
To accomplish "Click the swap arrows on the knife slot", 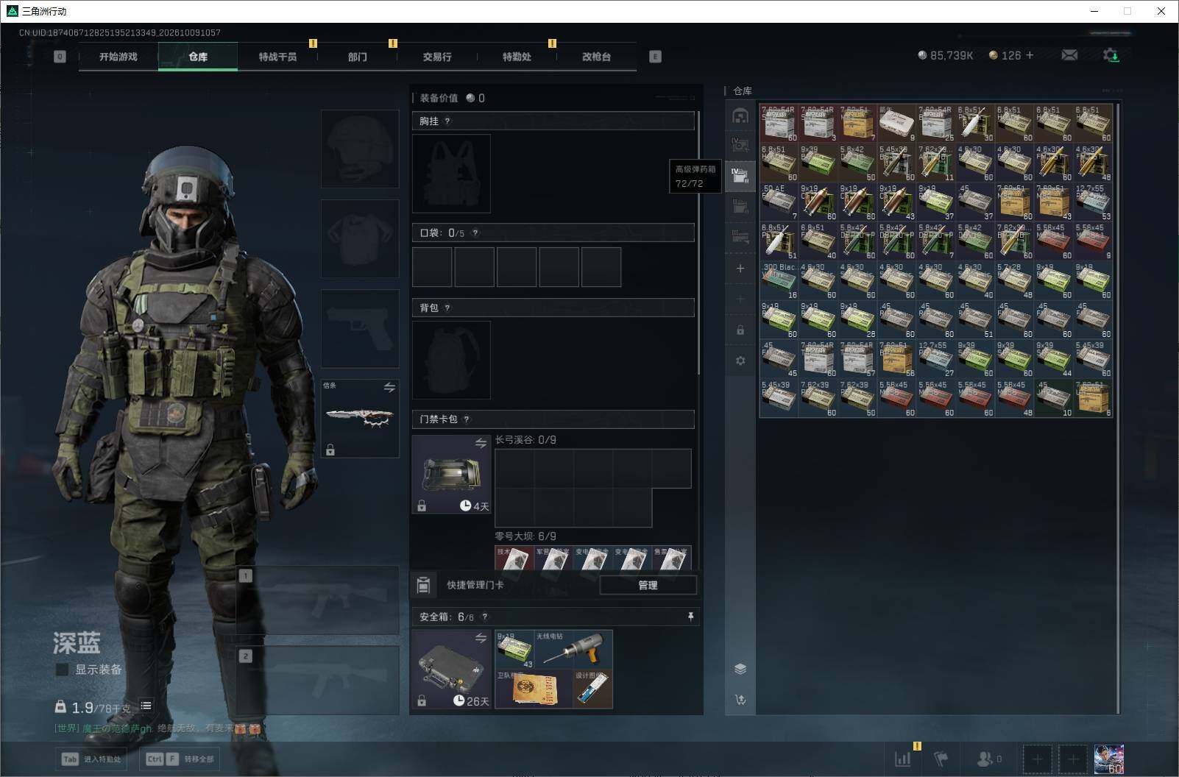I will click(x=389, y=387).
